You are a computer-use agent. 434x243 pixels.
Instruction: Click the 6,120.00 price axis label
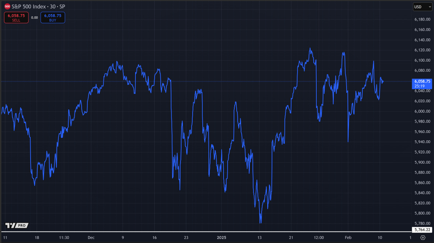[422, 50]
